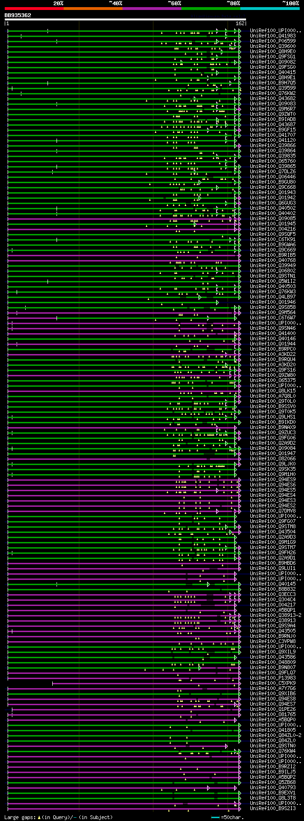Follow the UniRef100_Q94ES9 link
This screenshot has height=821, width=304.
[273, 479]
